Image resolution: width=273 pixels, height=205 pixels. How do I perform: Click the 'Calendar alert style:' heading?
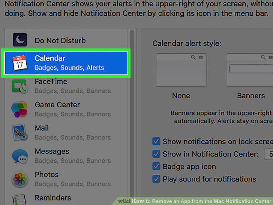click(x=187, y=43)
